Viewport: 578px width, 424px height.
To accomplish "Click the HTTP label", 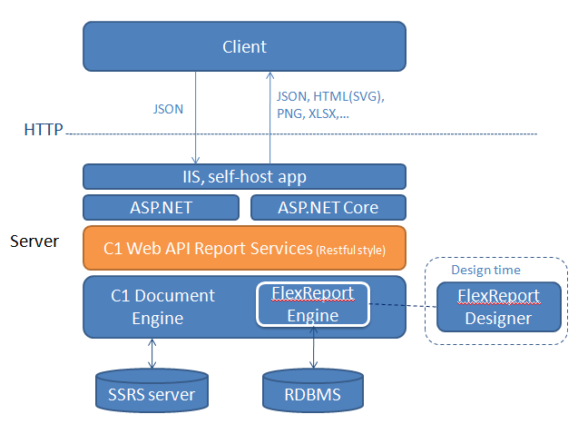I will [x=44, y=130].
